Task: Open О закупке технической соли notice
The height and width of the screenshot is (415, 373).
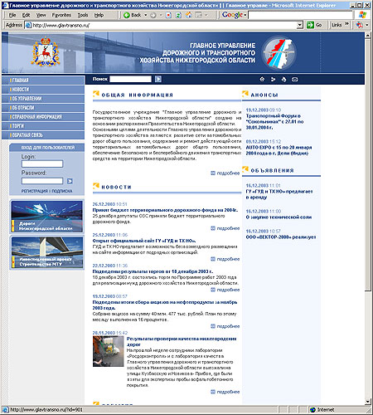Action: [x=279, y=217]
